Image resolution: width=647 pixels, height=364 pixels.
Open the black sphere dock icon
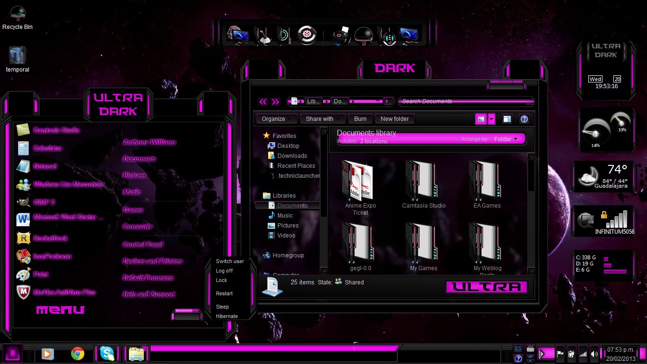tap(363, 35)
